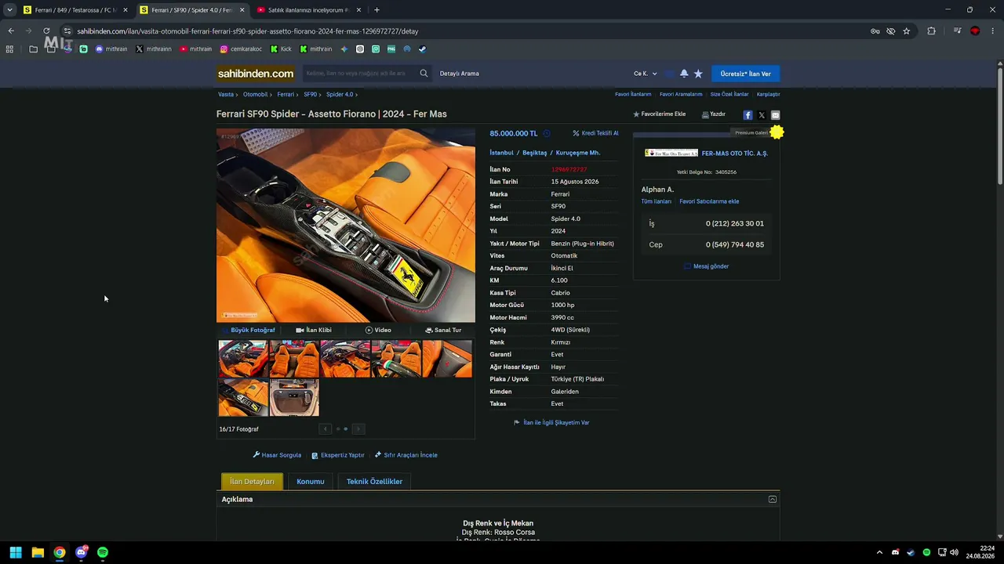The width and height of the screenshot is (1004, 564).
Task: Open Spotify from the taskbar
Action: tap(103, 552)
